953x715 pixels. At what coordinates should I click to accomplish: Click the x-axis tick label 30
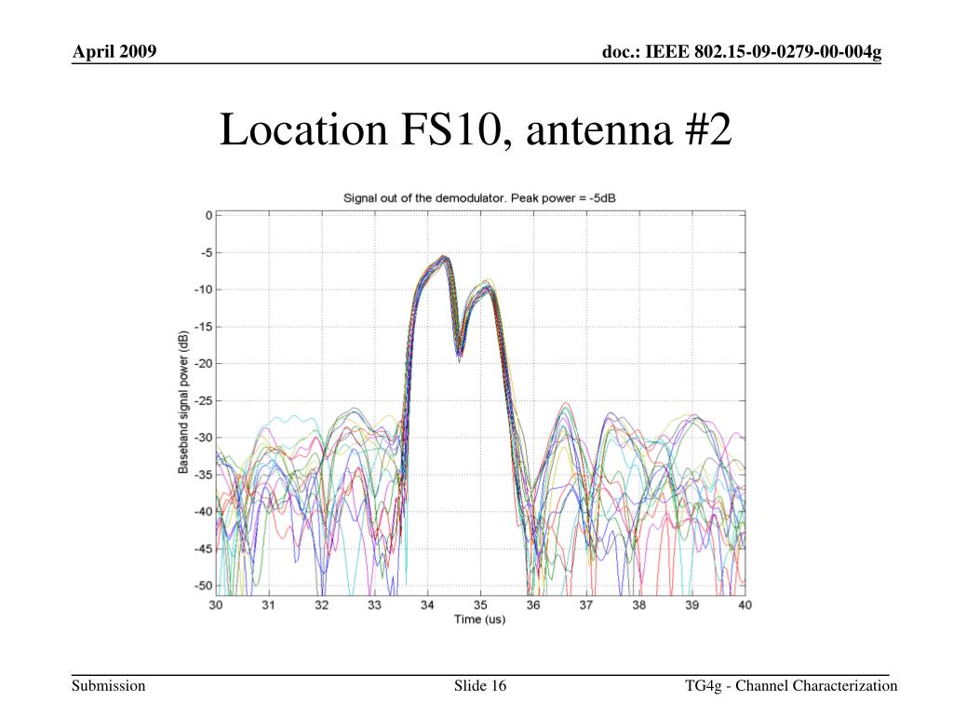tap(216, 605)
